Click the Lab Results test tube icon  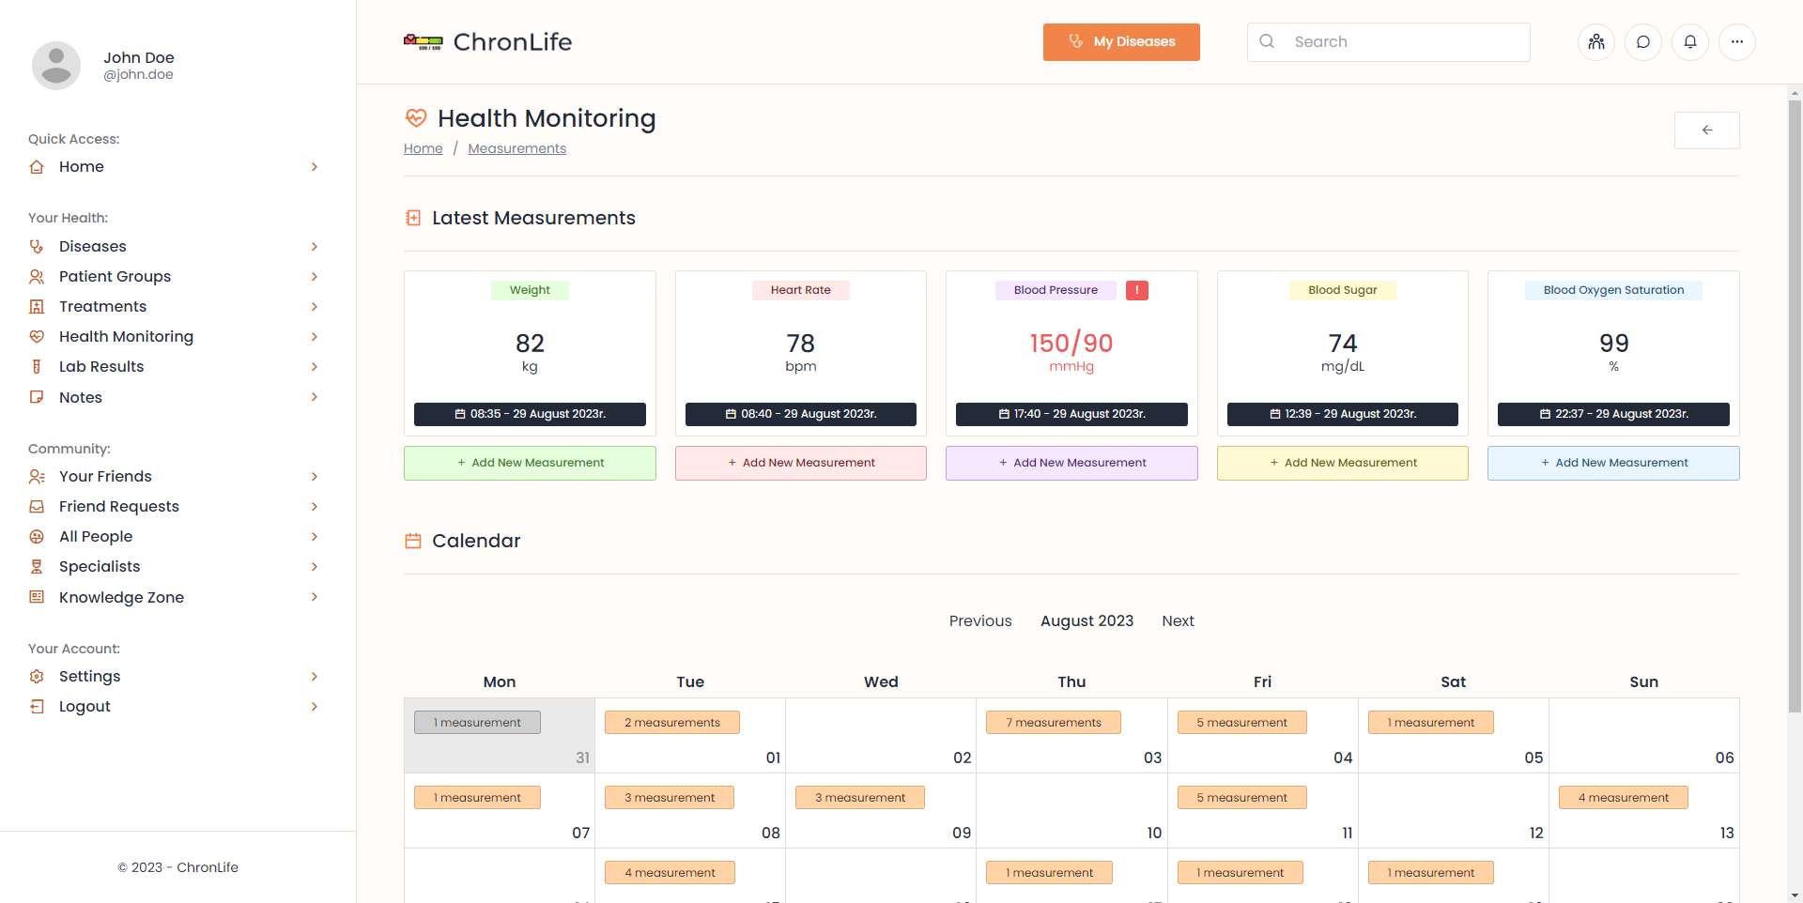(37, 367)
